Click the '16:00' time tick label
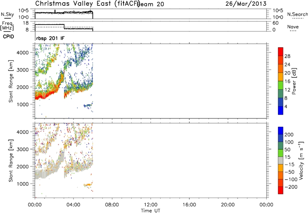 coord(189,205)
